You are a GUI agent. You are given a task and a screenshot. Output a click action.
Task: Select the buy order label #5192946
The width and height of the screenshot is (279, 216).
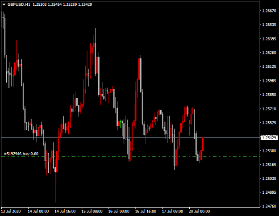21,154
